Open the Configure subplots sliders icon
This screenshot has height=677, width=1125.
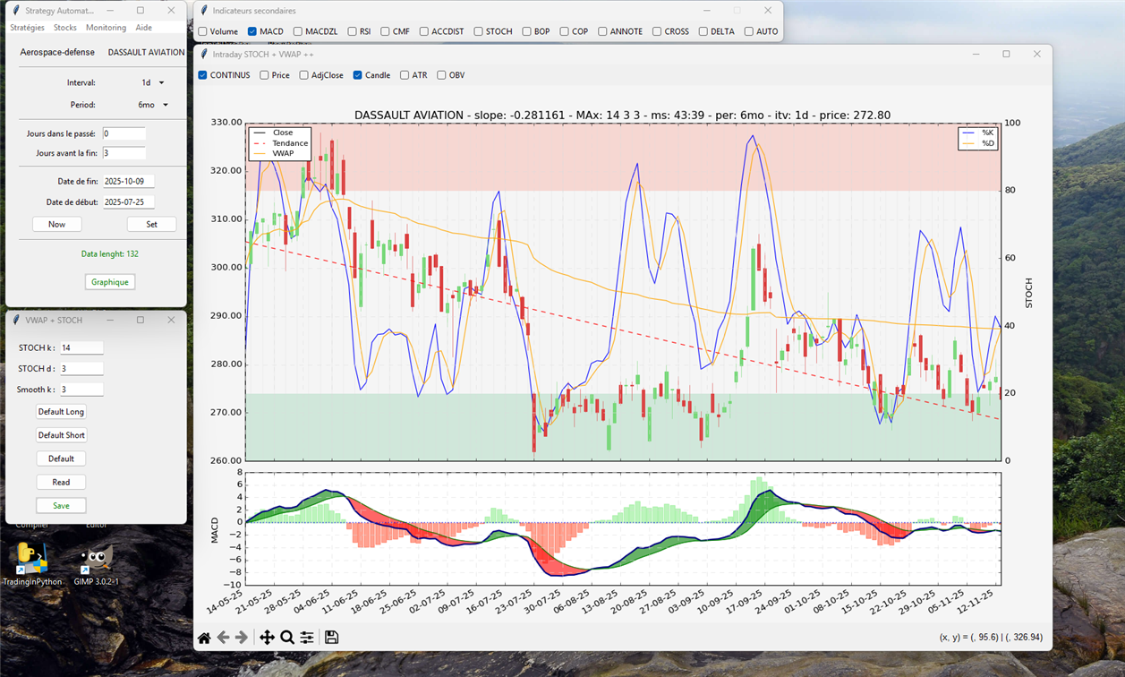[x=307, y=638]
